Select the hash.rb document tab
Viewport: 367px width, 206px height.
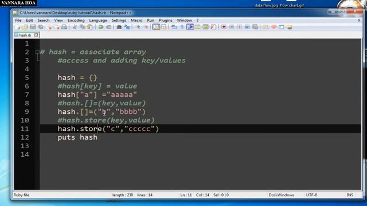pos(24,35)
